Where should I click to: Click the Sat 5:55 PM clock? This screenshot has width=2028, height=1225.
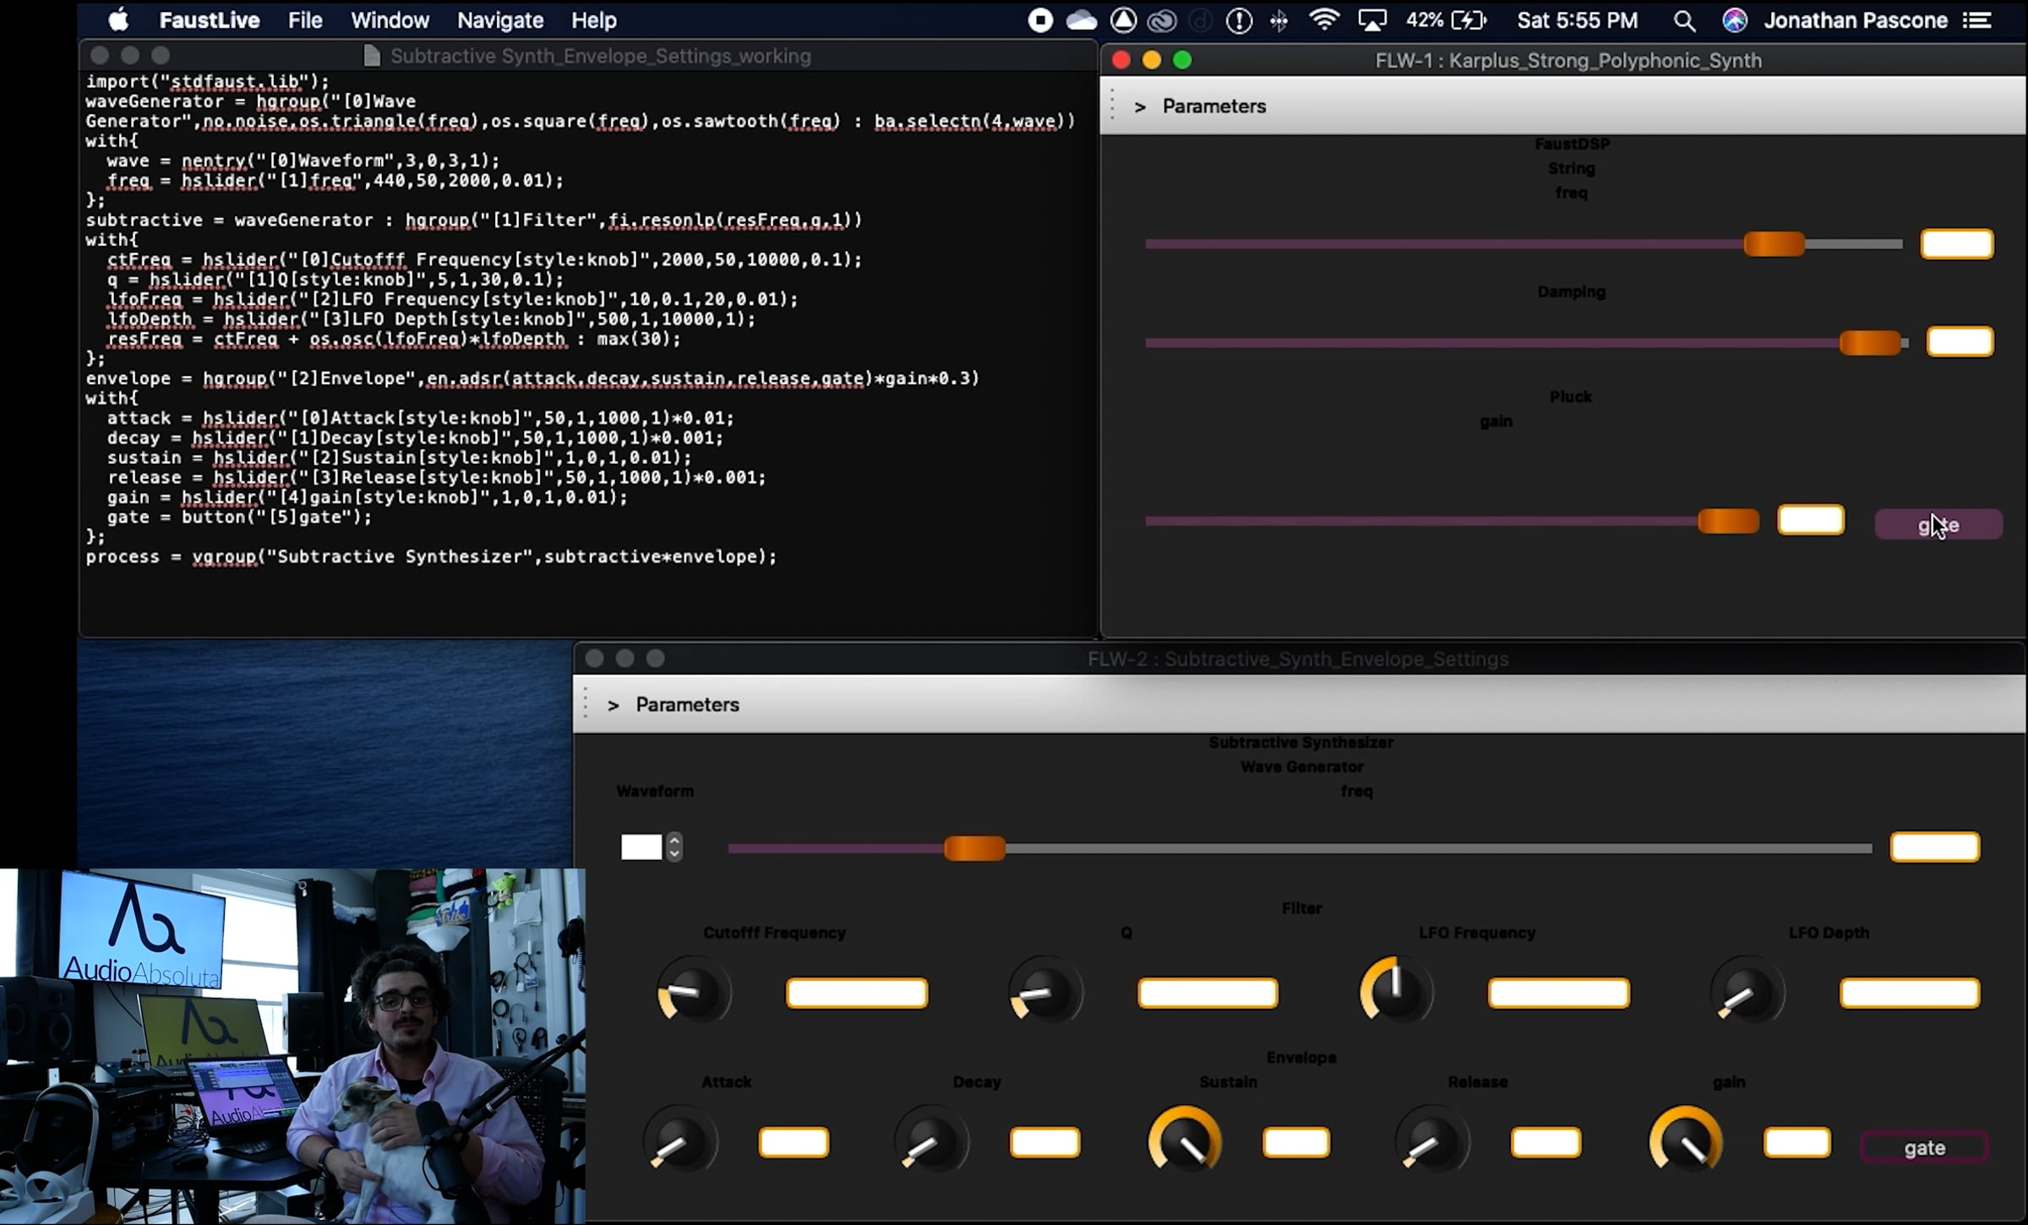(x=1577, y=20)
